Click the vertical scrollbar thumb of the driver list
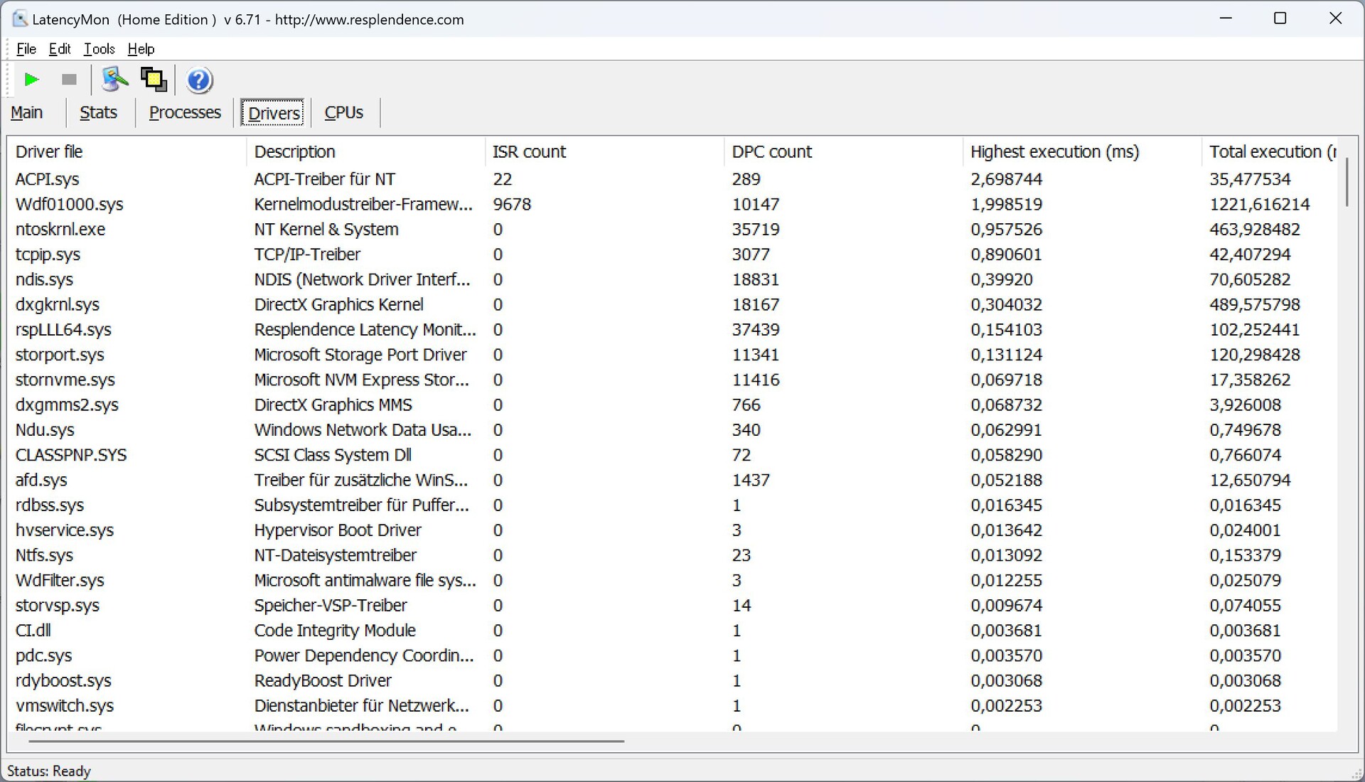The height and width of the screenshot is (782, 1365). (1347, 183)
